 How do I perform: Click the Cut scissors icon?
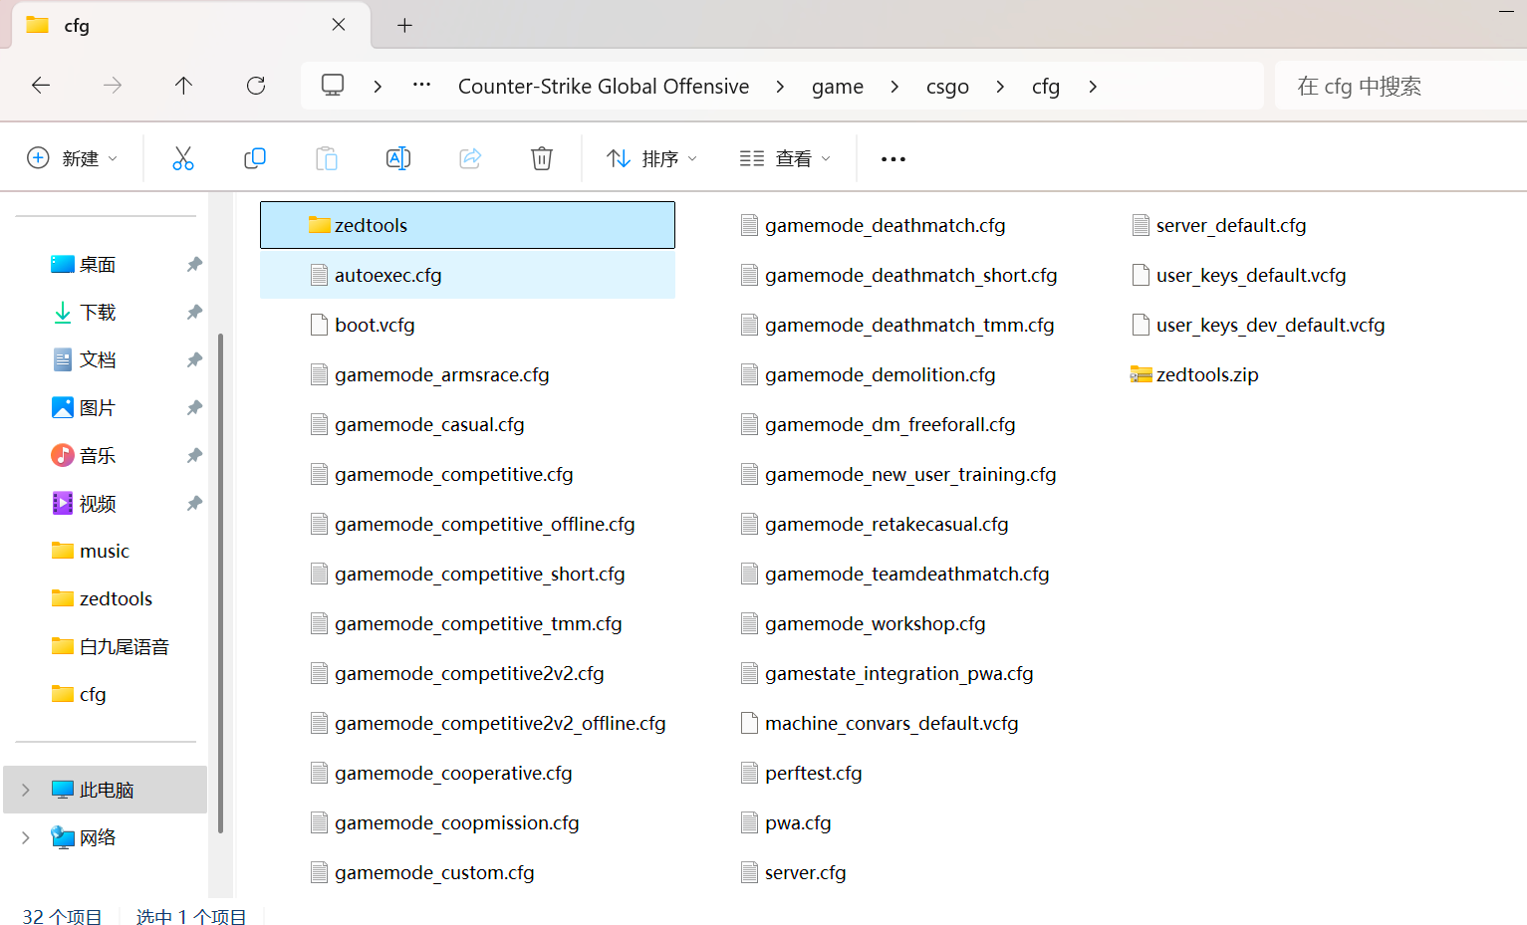point(183,158)
